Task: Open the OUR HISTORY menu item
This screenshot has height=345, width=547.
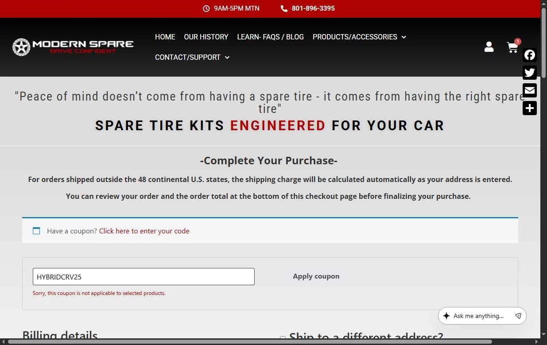Action: click(x=206, y=37)
